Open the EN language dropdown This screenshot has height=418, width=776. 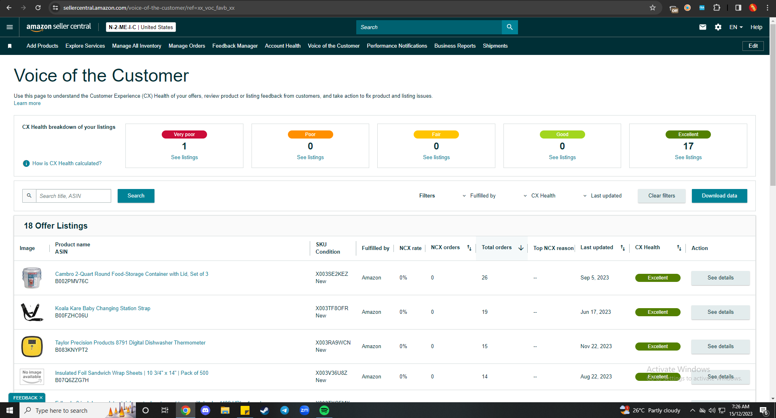tap(736, 27)
